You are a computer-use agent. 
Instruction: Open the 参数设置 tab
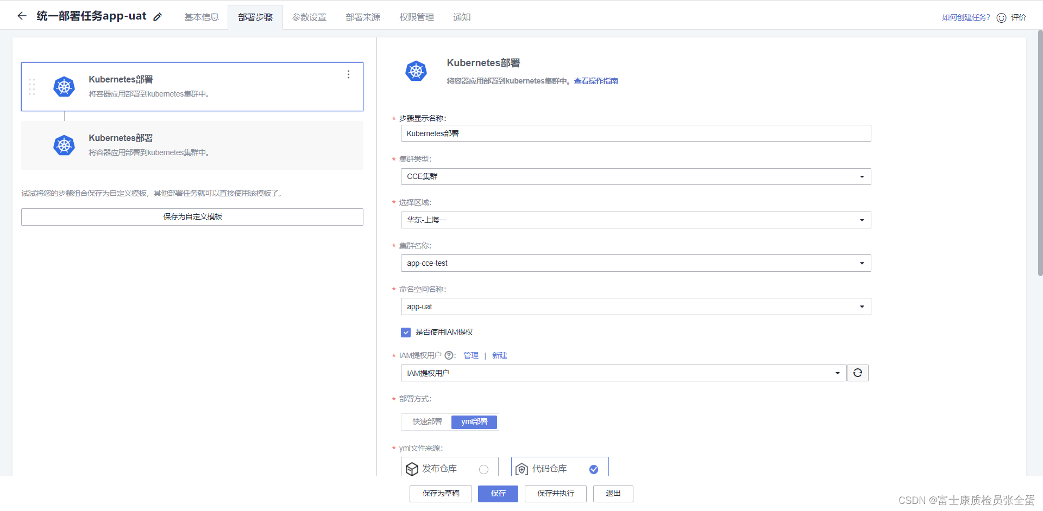point(309,17)
